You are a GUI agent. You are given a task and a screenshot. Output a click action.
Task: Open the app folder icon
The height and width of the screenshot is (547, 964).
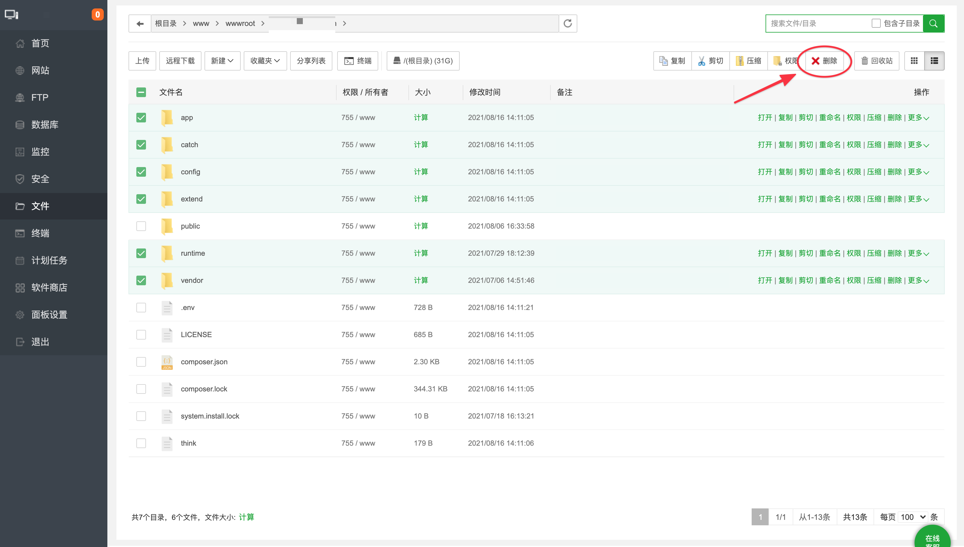click(x=167, y=118)
